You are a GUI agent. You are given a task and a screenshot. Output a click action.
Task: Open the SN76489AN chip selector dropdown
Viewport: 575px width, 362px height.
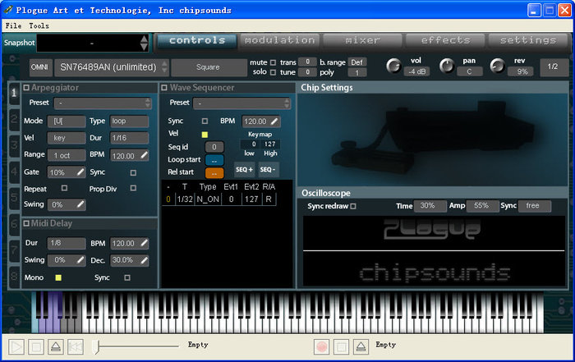click(x=110, y=67)
